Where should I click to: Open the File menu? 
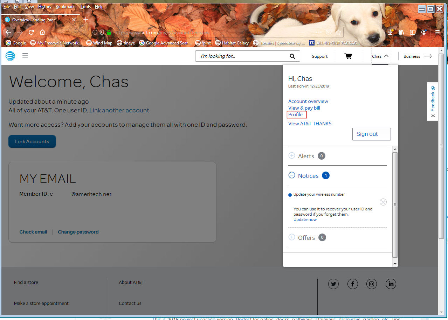pos(7,7)
